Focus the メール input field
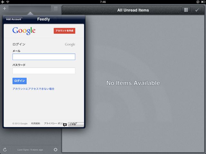 [44, 57]
